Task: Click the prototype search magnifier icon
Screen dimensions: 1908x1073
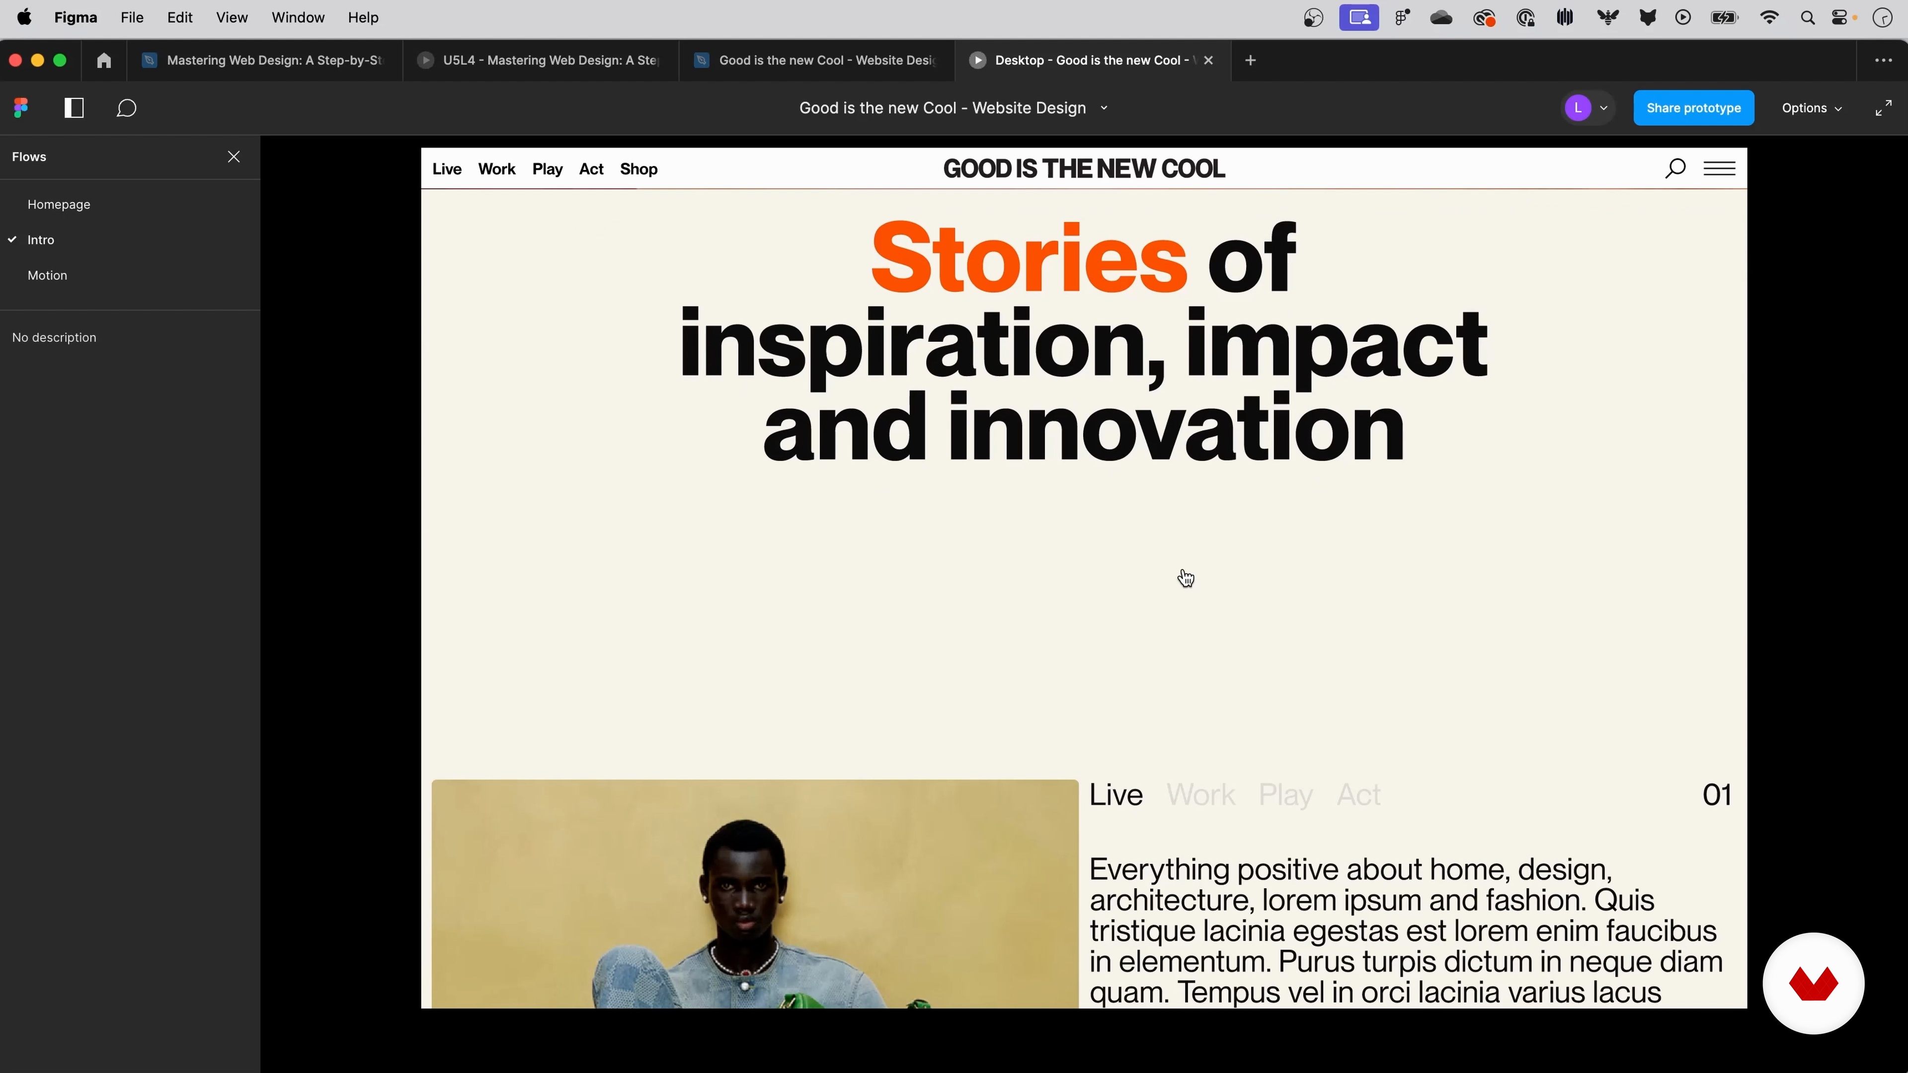Action: (1674, 169)
